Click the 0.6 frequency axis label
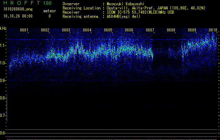Screen dimensions: 220x140 [x=3, y=133]
